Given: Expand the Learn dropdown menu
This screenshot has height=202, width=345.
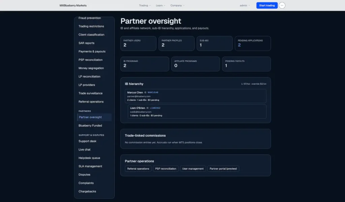Looking at the screenshot, I should point(160,5).
